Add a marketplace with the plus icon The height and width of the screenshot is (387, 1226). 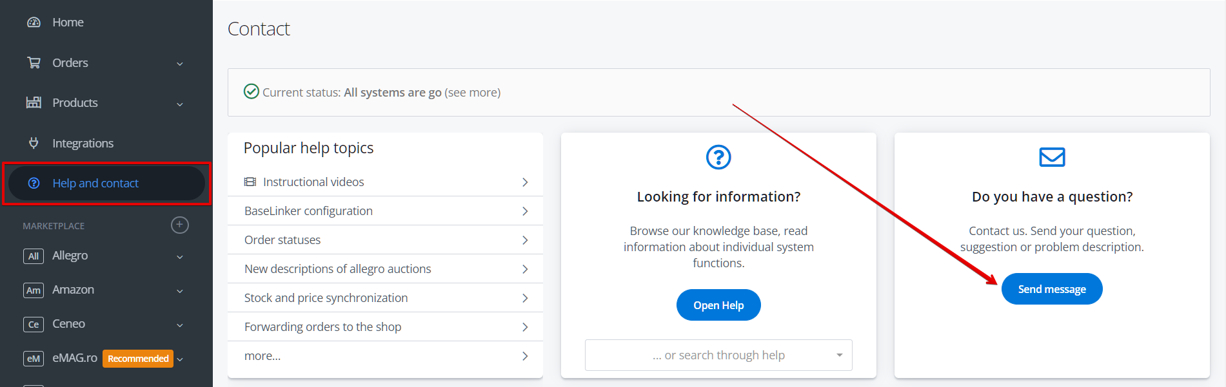pyautogui.click(x=180, y=225)
